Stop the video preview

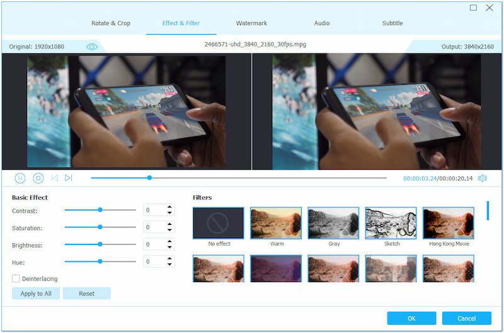[38, 178]
